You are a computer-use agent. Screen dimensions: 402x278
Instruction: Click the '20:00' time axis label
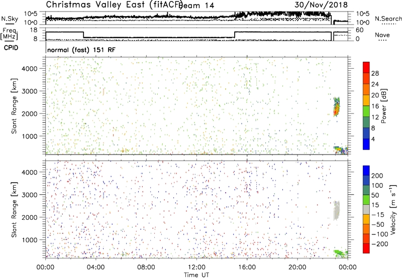pos(297,267)
